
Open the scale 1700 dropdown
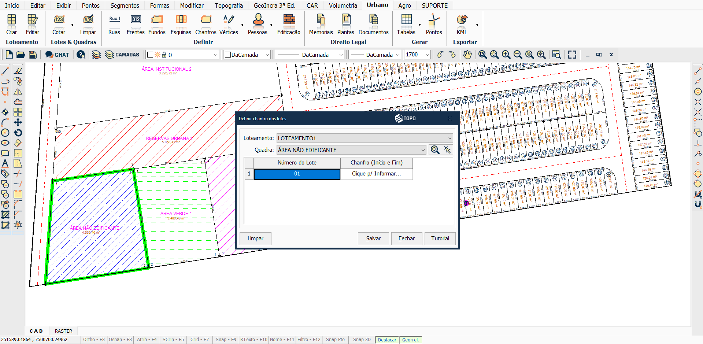point(427,55)
